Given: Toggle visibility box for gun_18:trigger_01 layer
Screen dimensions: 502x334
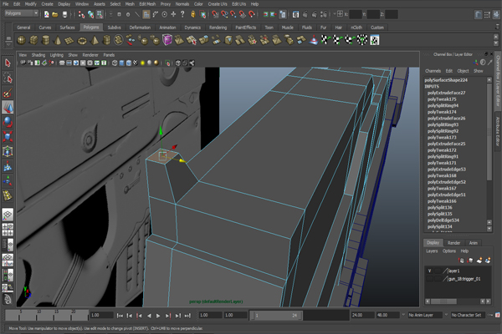Looking at the screenshot, I should click(430, 279).
